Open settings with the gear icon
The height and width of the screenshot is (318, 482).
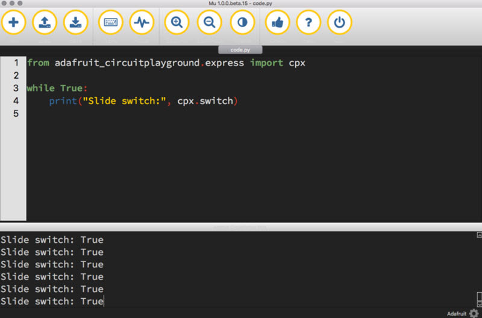[474, 313]
